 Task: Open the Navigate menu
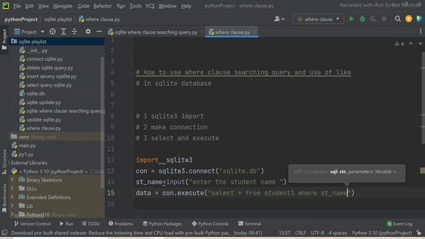click(62, 6)
